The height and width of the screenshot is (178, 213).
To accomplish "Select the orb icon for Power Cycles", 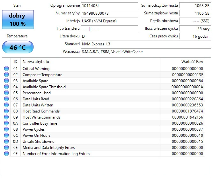I will [6, 129].
